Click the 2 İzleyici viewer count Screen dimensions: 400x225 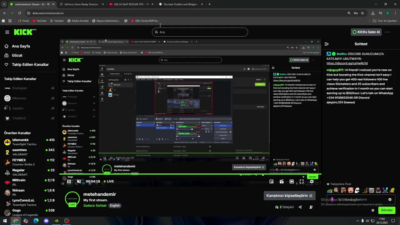coord(284,207)
